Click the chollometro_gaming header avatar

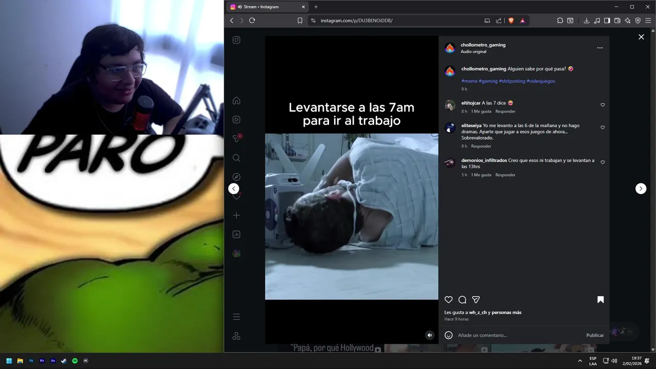click(450, 48)
